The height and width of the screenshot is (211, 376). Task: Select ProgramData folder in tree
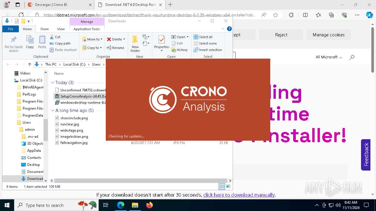(x=33, y=115)
